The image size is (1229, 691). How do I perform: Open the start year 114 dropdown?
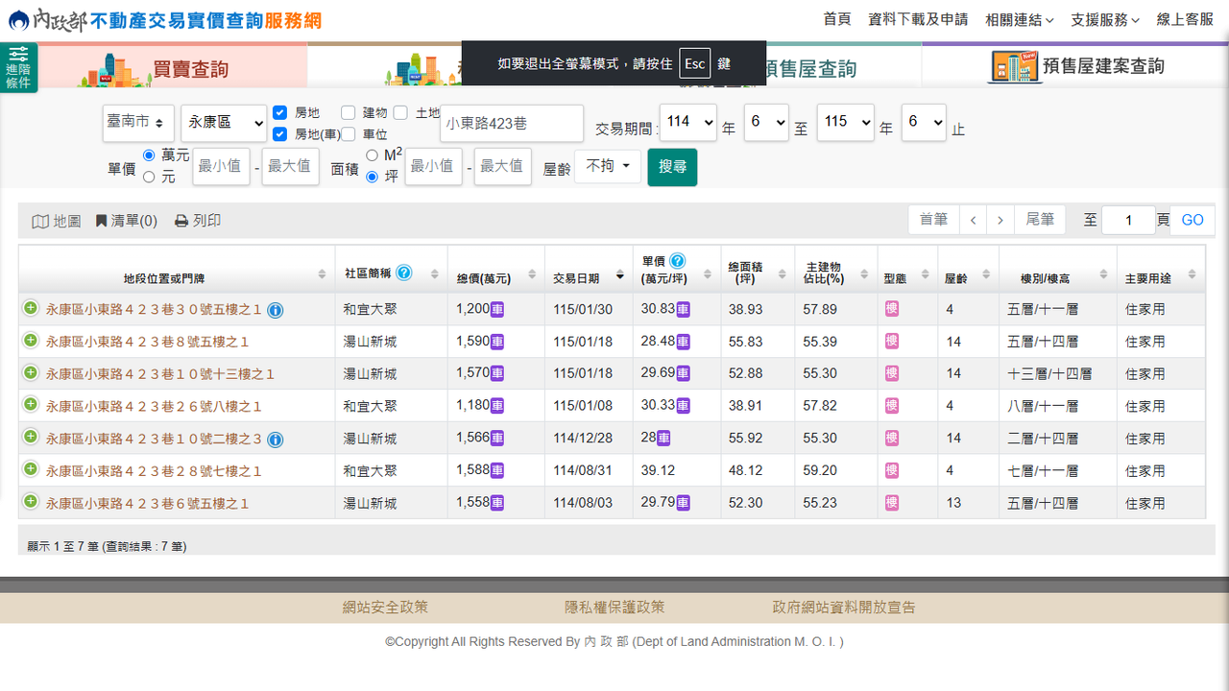pyautogui.click(x=688, y=122)
